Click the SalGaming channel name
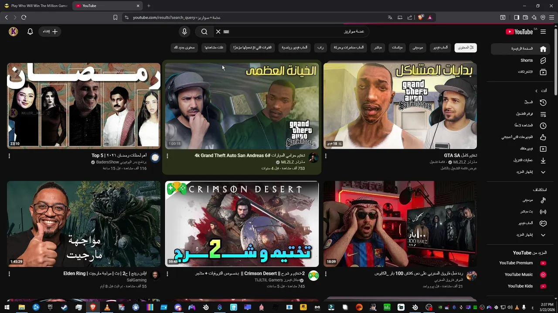558x313 pixels. (x=137, y=280)
